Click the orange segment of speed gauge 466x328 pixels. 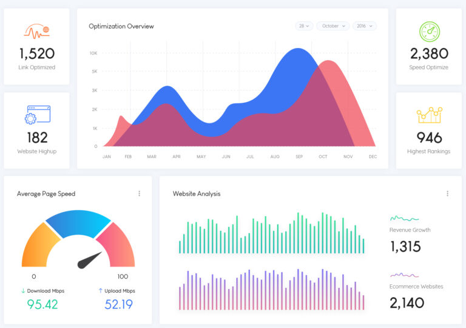(35, 246)
